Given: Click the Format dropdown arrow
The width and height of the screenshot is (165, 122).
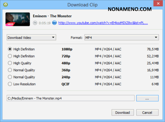Looking at the screenshot, I should 156,37.
